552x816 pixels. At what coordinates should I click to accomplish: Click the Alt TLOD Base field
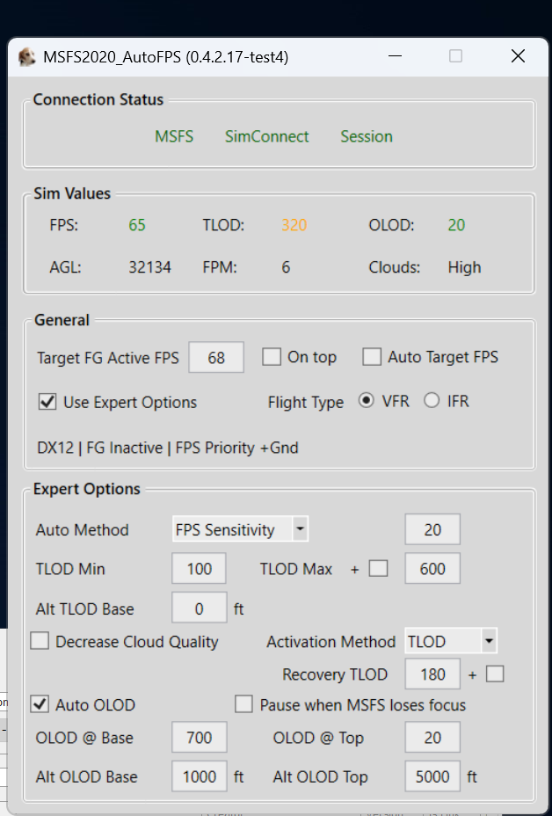200,608
